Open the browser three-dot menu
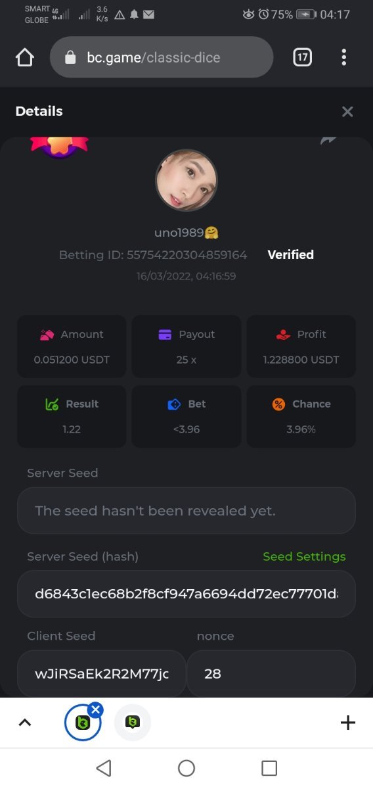 point(343,57)
